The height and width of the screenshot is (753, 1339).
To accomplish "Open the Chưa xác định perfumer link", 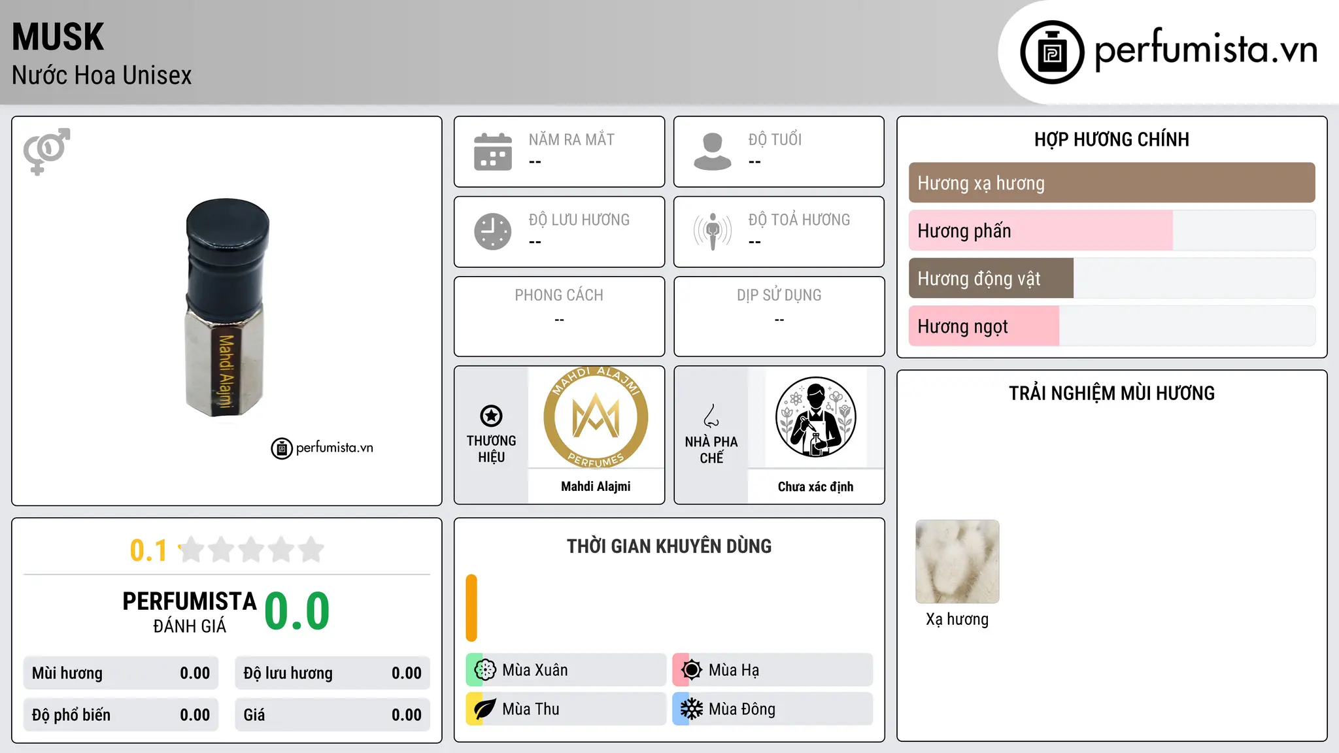I will (x=815, y=486).
